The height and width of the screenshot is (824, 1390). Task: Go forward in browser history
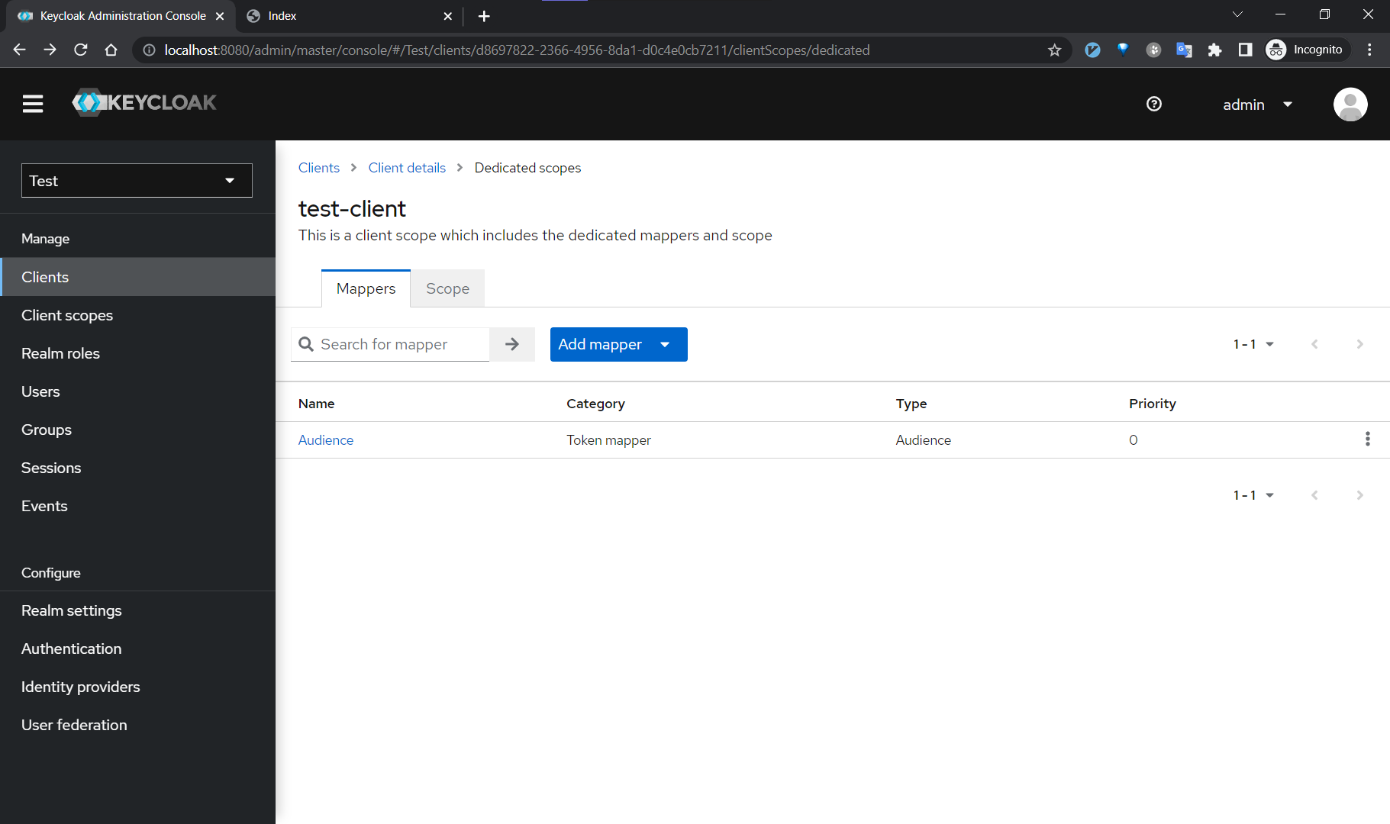[x=50, y=50]
